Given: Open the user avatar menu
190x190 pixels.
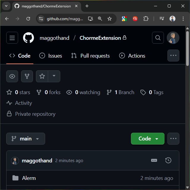Looking at the screenshot, I should (x=173, y=38).
